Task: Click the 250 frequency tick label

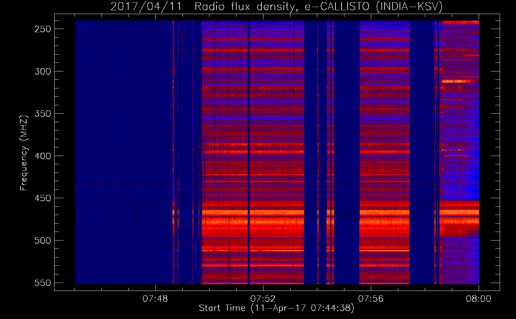Action: [x=43, y=29]
